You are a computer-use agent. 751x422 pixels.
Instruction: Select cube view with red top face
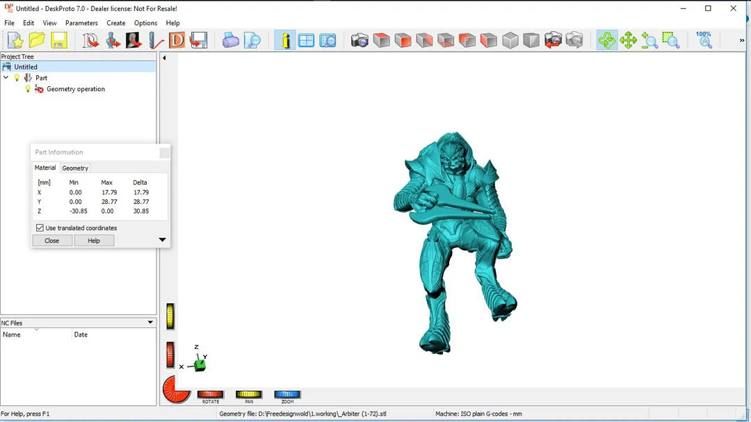pos(381,40)
